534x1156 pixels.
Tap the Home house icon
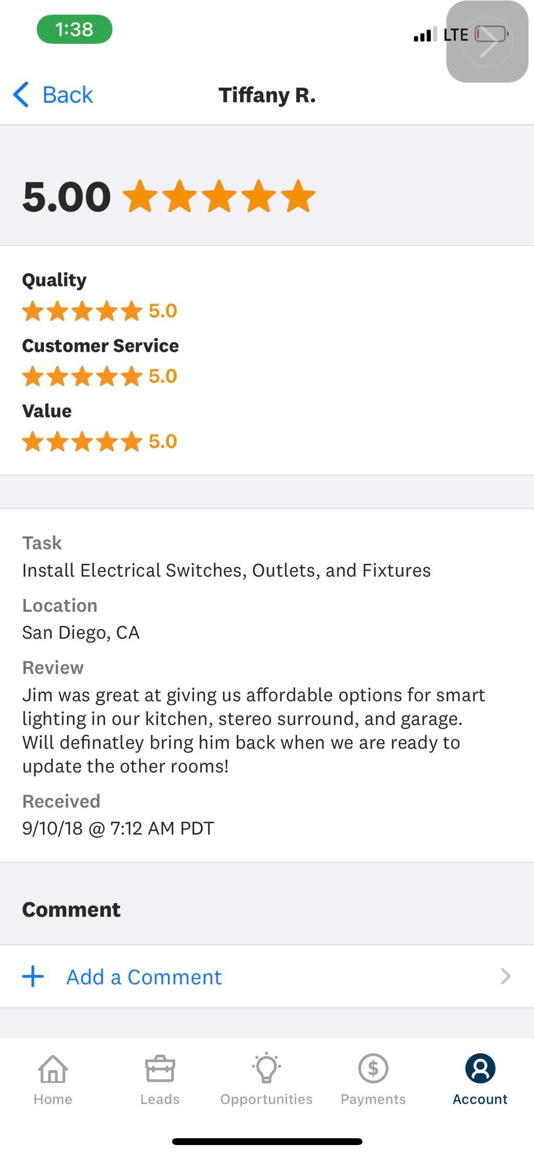click(x=53, y=1069)
